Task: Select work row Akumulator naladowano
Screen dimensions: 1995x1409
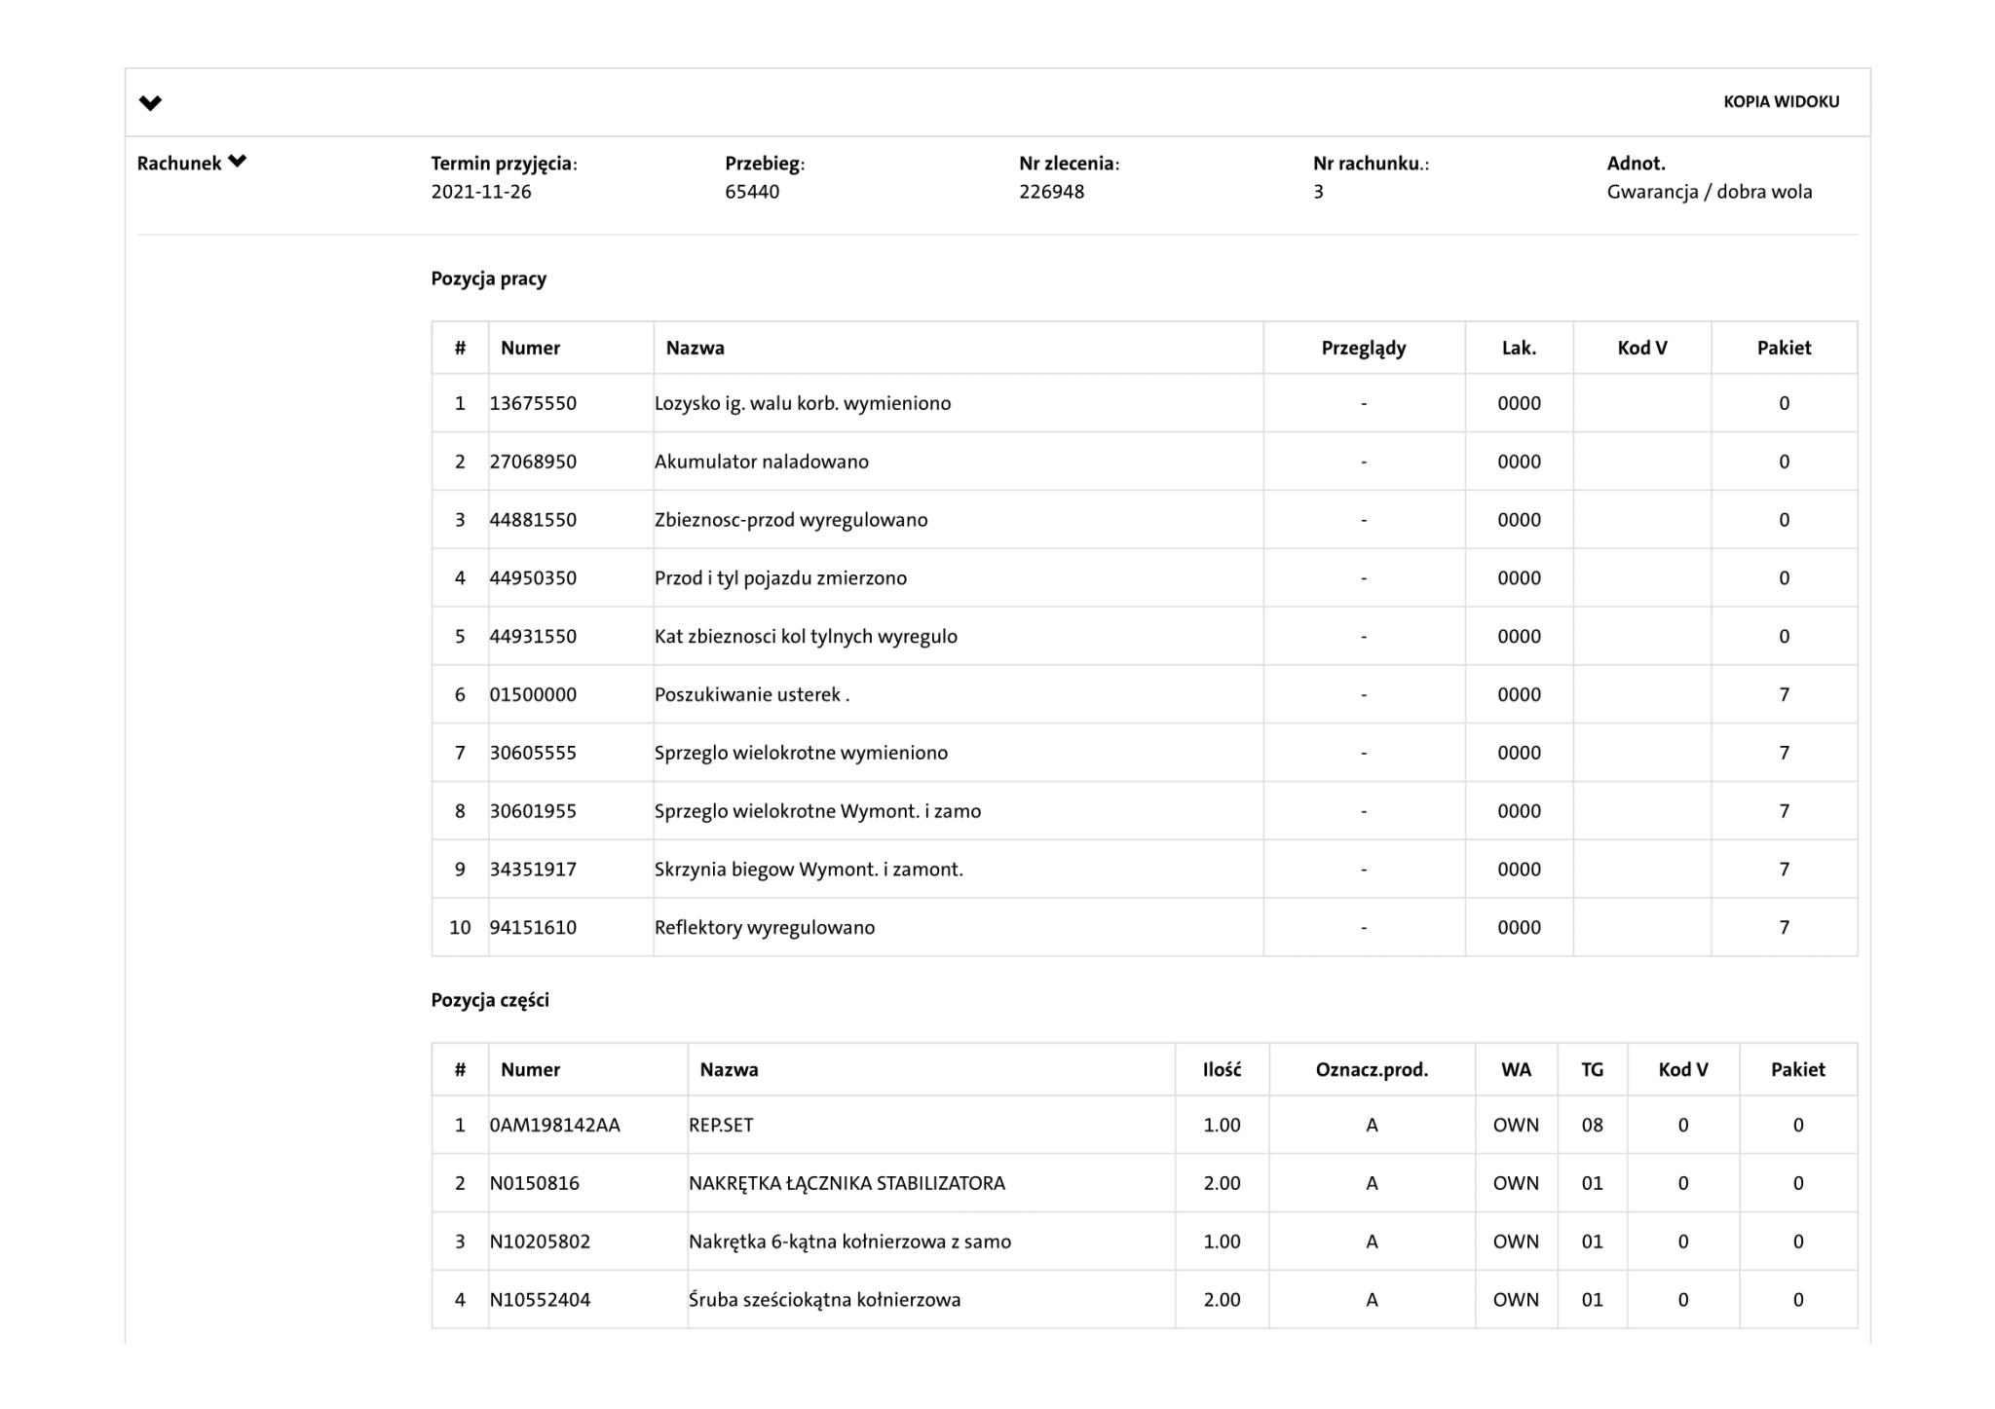Action: pos(761,462)
